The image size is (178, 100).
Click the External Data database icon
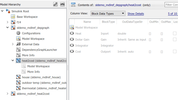coord(18,44)
